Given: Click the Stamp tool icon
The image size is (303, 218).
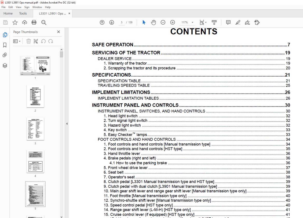Looking at the screenshot, I should [x=257, y=23].
